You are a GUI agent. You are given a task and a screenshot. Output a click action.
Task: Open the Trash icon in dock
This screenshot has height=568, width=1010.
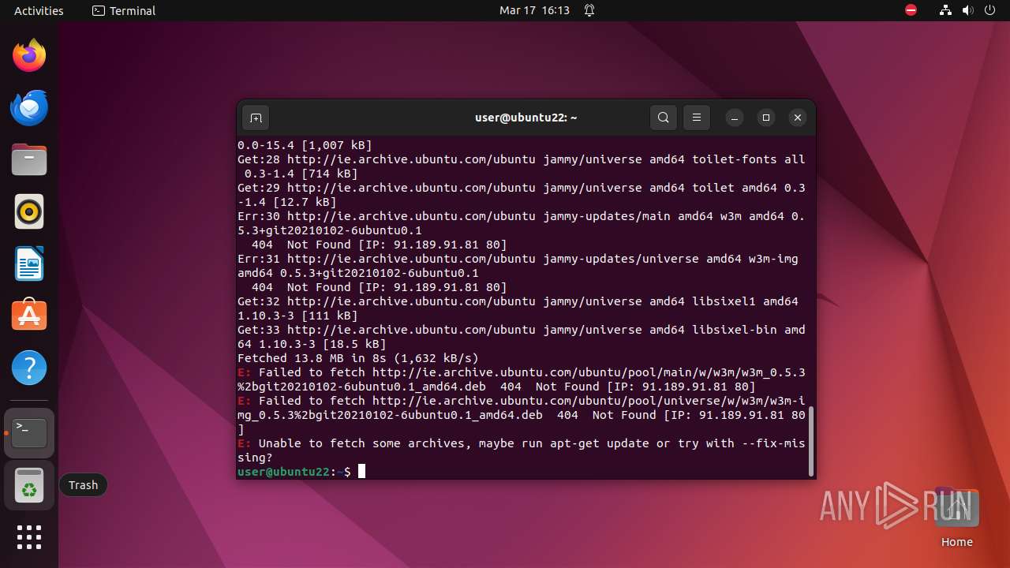(29, 485)
